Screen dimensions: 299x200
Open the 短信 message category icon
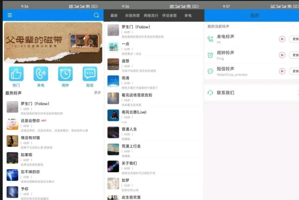point(90,74)
